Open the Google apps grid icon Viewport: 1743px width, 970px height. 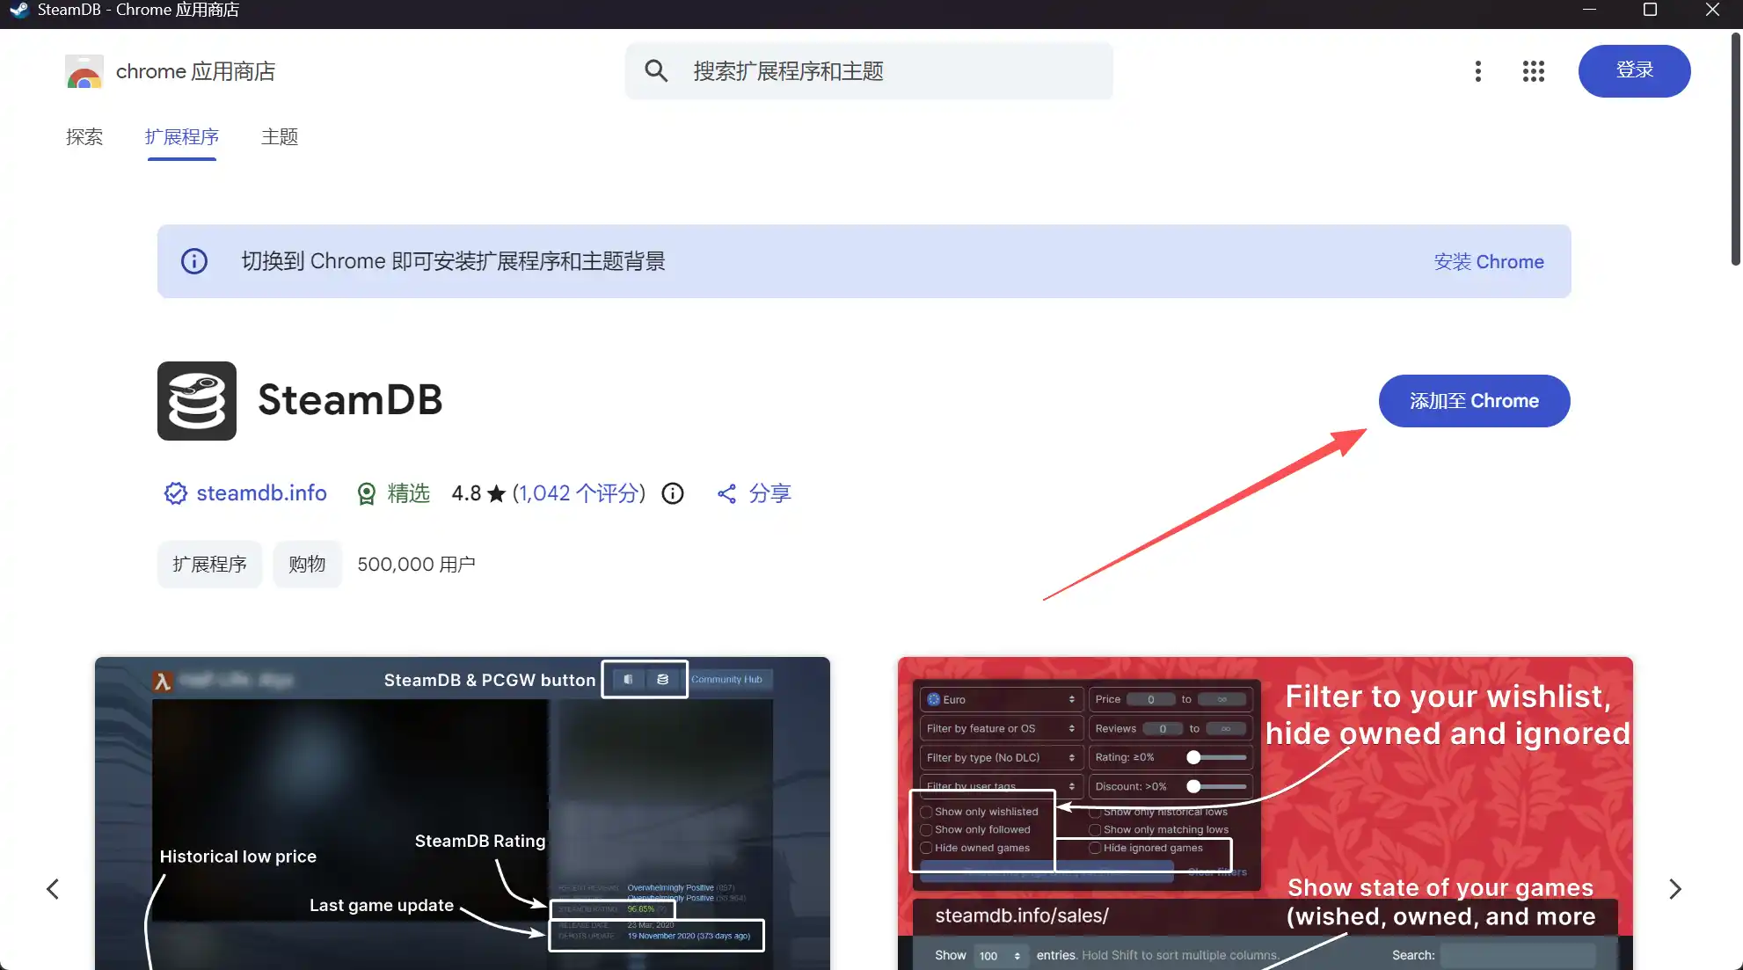1533,71
